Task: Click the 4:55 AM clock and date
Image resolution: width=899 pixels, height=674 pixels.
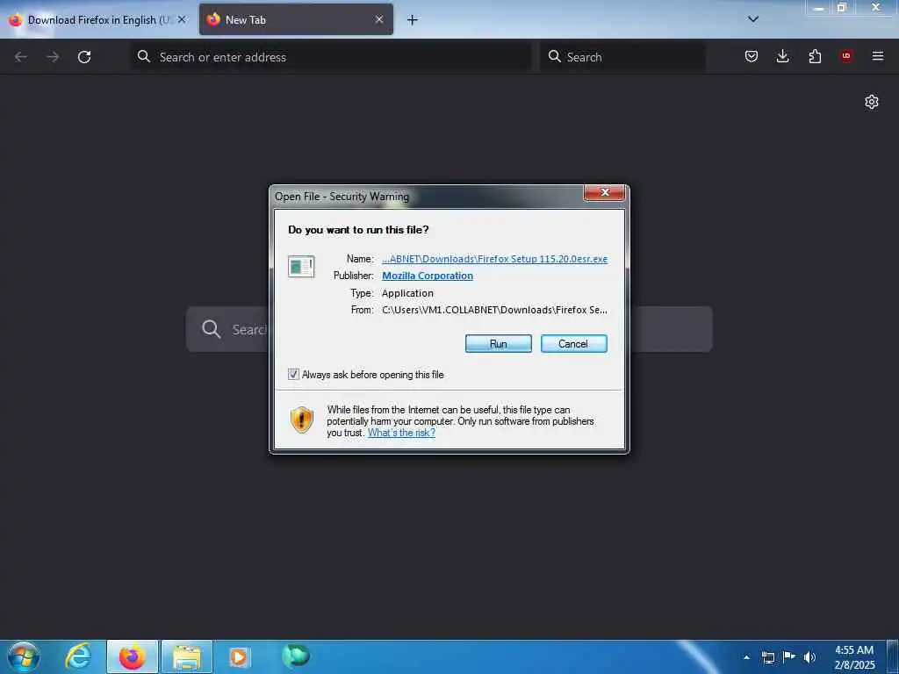Action: click(854, 657)
